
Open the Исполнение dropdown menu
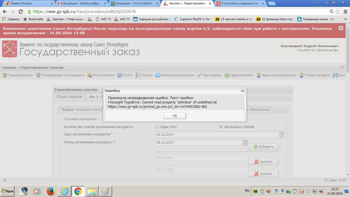pos(101,75)
